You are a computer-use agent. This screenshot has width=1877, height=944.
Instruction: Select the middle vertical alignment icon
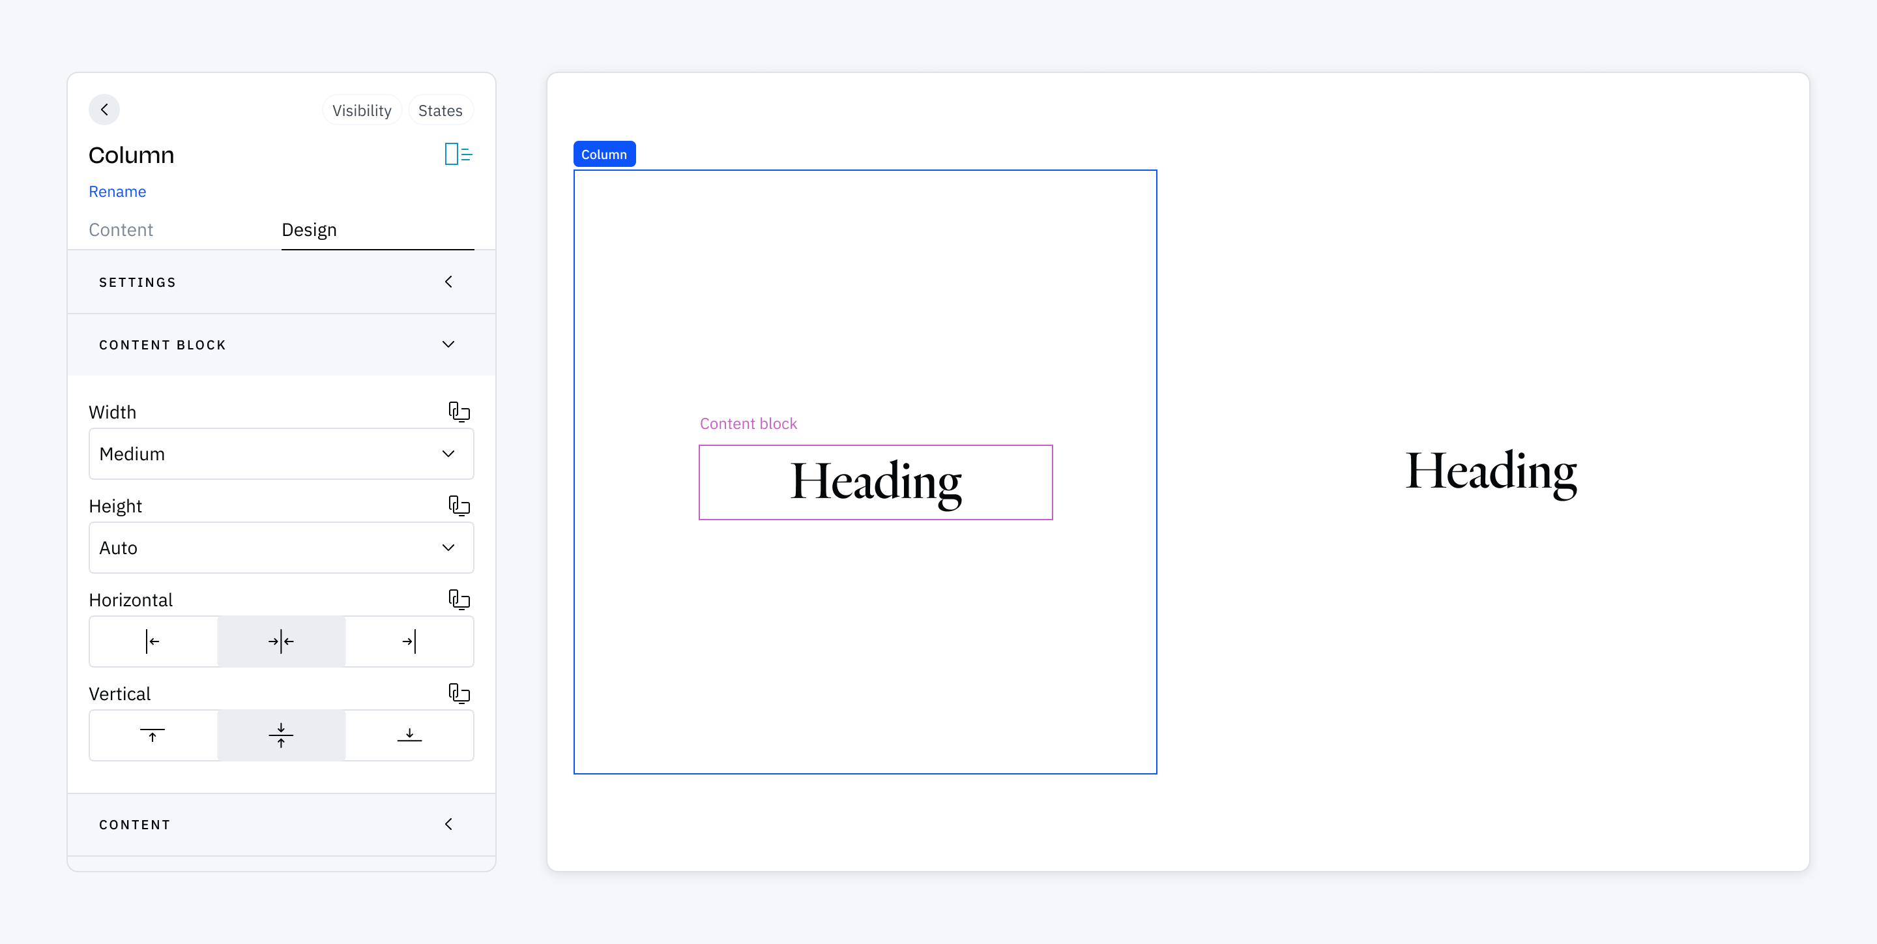[280, 735]
